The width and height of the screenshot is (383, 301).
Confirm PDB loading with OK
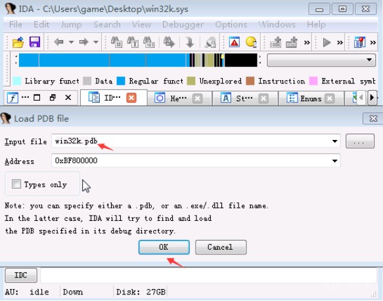164,247
